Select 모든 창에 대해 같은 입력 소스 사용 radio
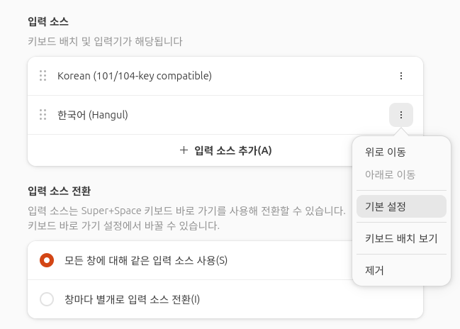The image size is (460, 329). [x=47, y=260]
